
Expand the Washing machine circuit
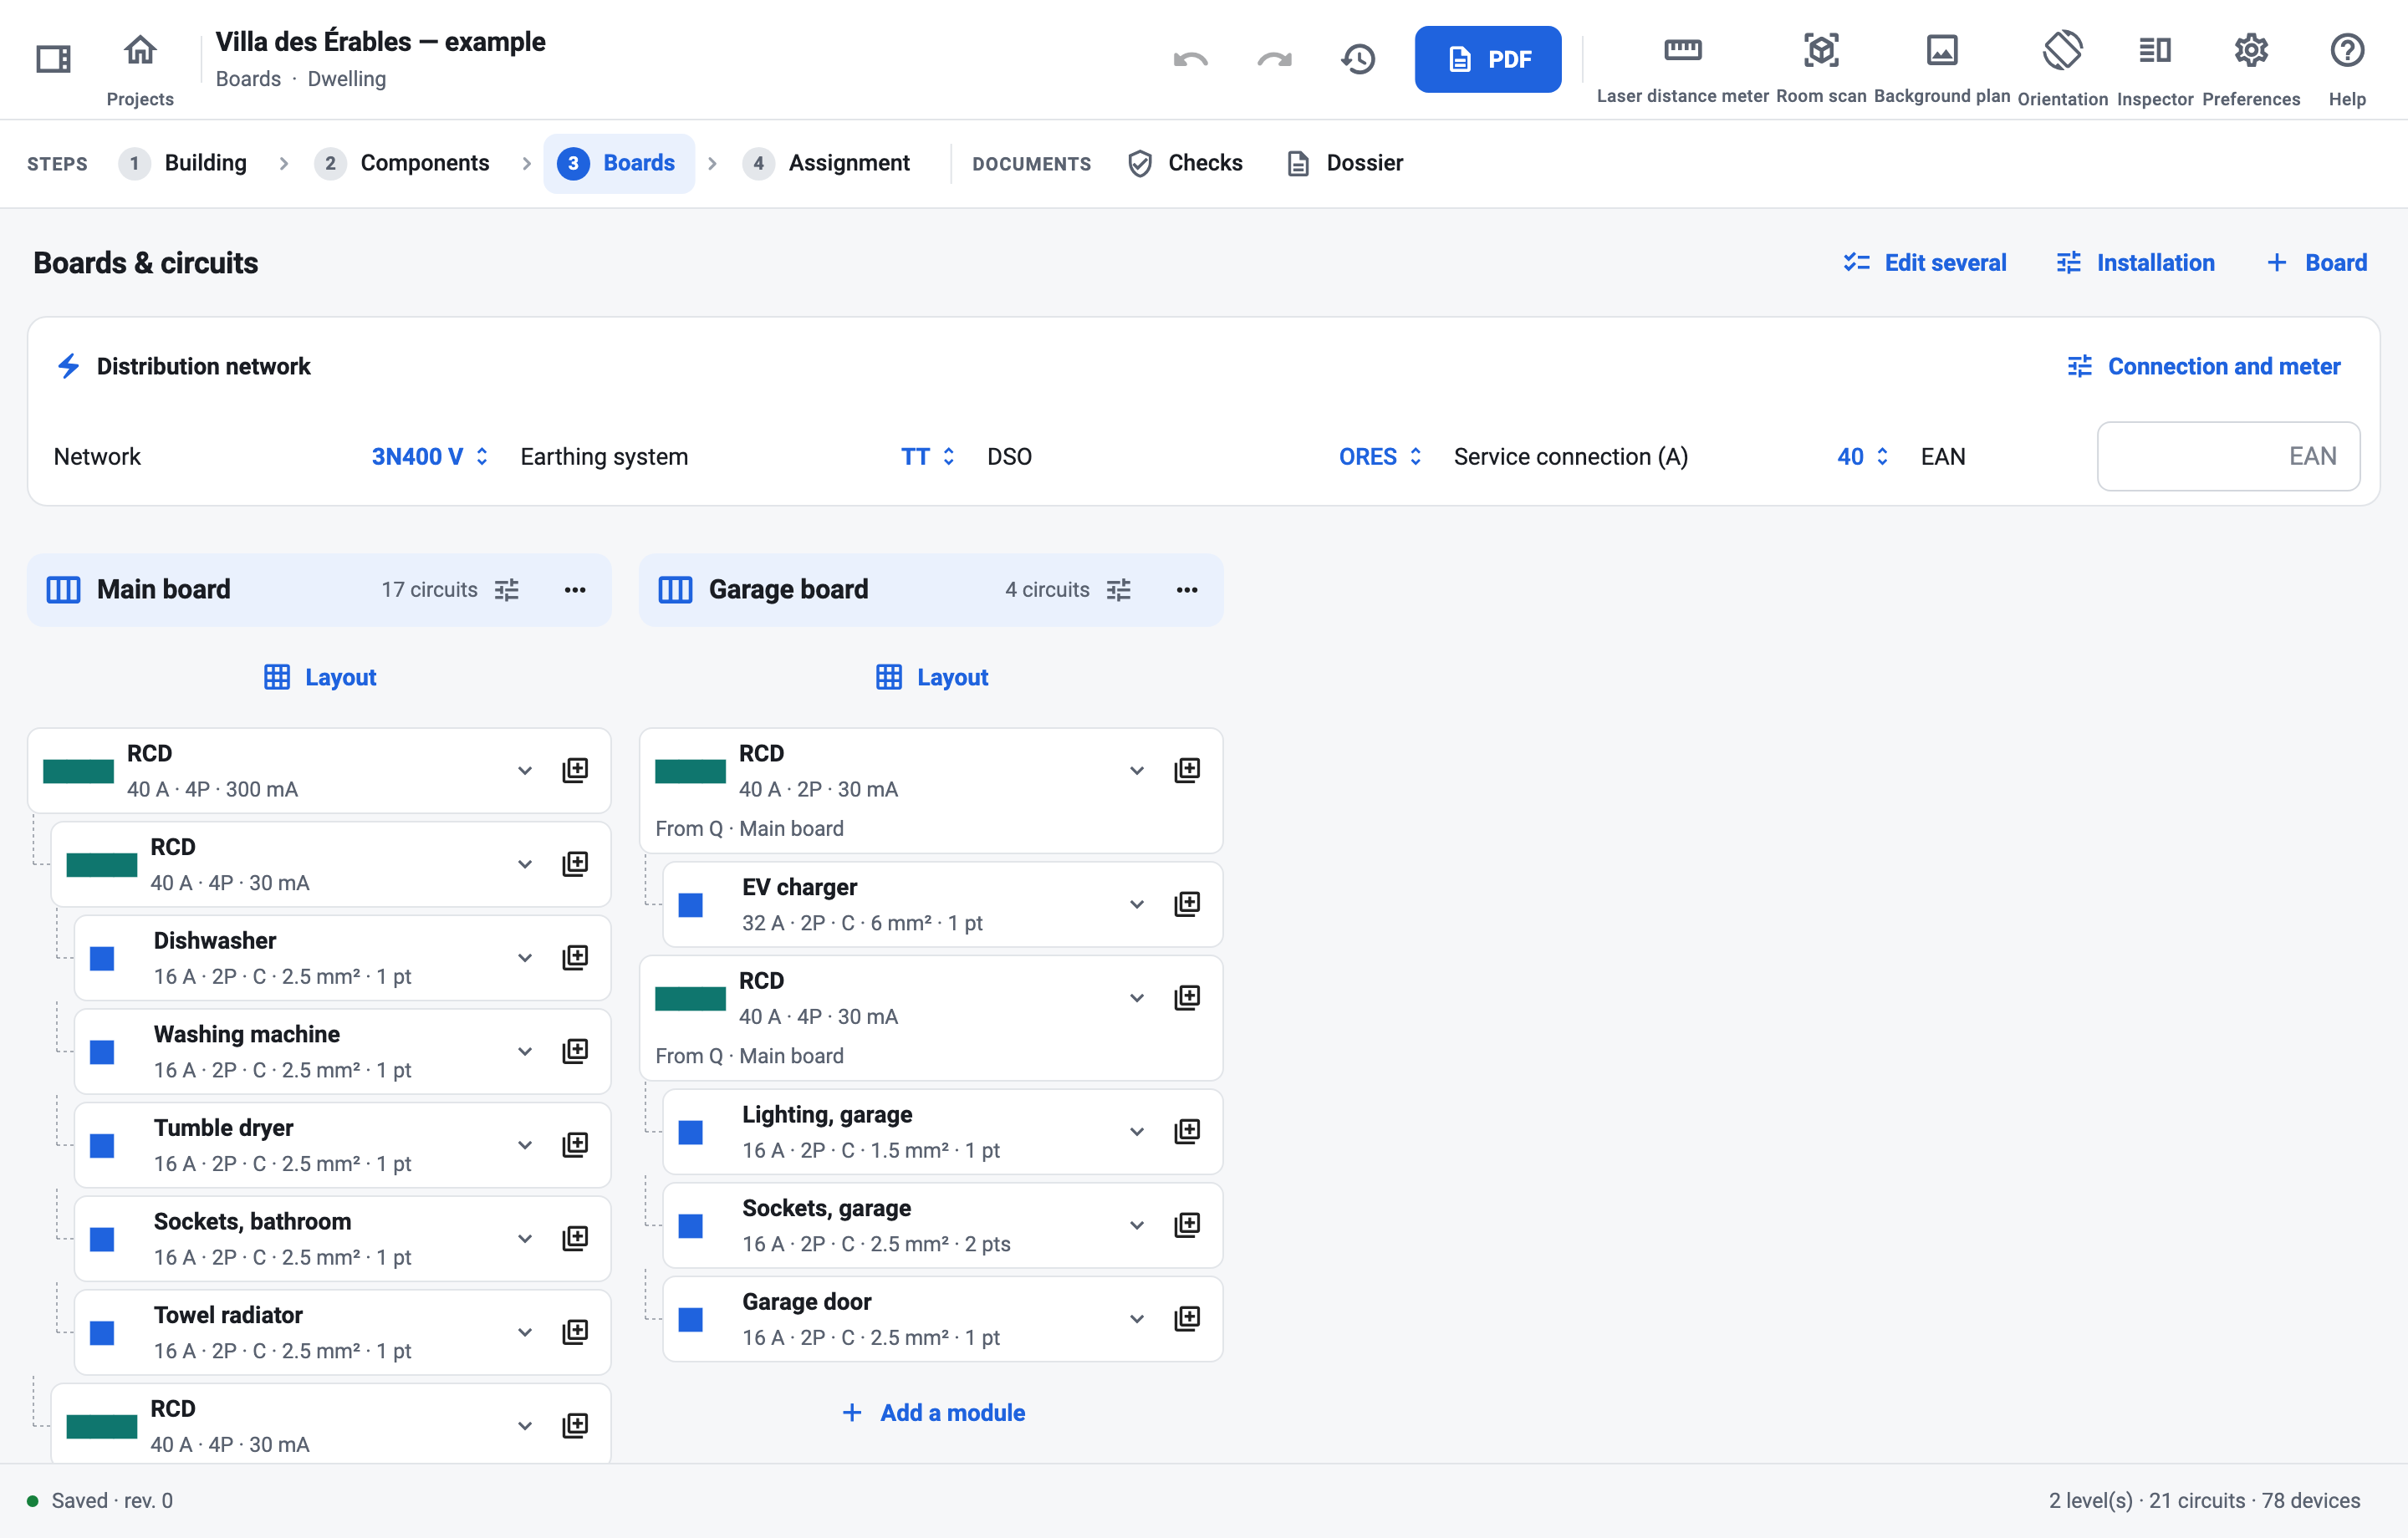pos(524,1051)
